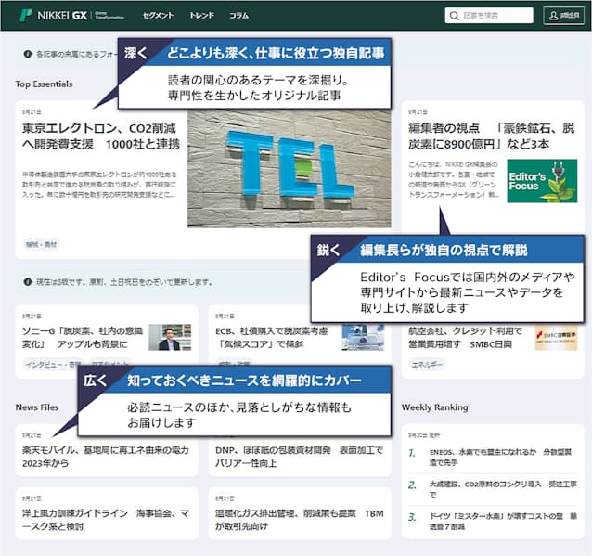
Task: Open the セグメント menu
Action: (x=158, y=16)
